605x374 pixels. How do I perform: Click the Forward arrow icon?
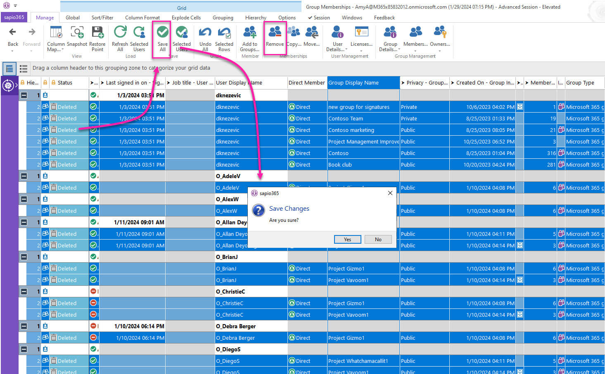coord(32,32)
